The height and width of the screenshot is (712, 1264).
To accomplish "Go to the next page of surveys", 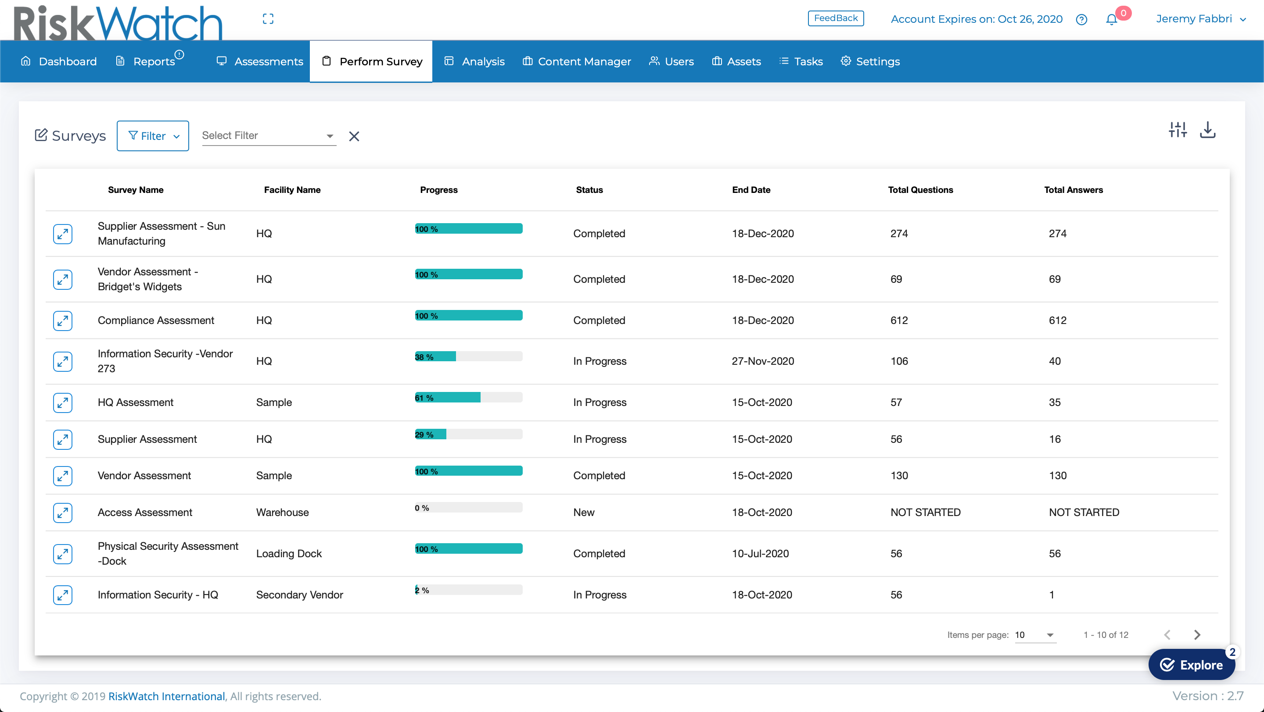I will coord(1197,634).
